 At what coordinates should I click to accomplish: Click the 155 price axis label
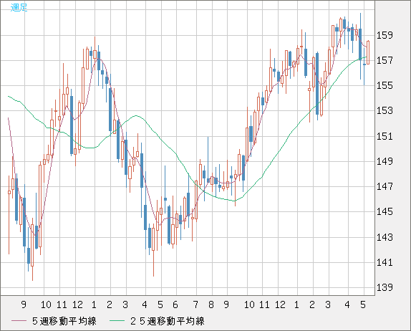(385, 85)
